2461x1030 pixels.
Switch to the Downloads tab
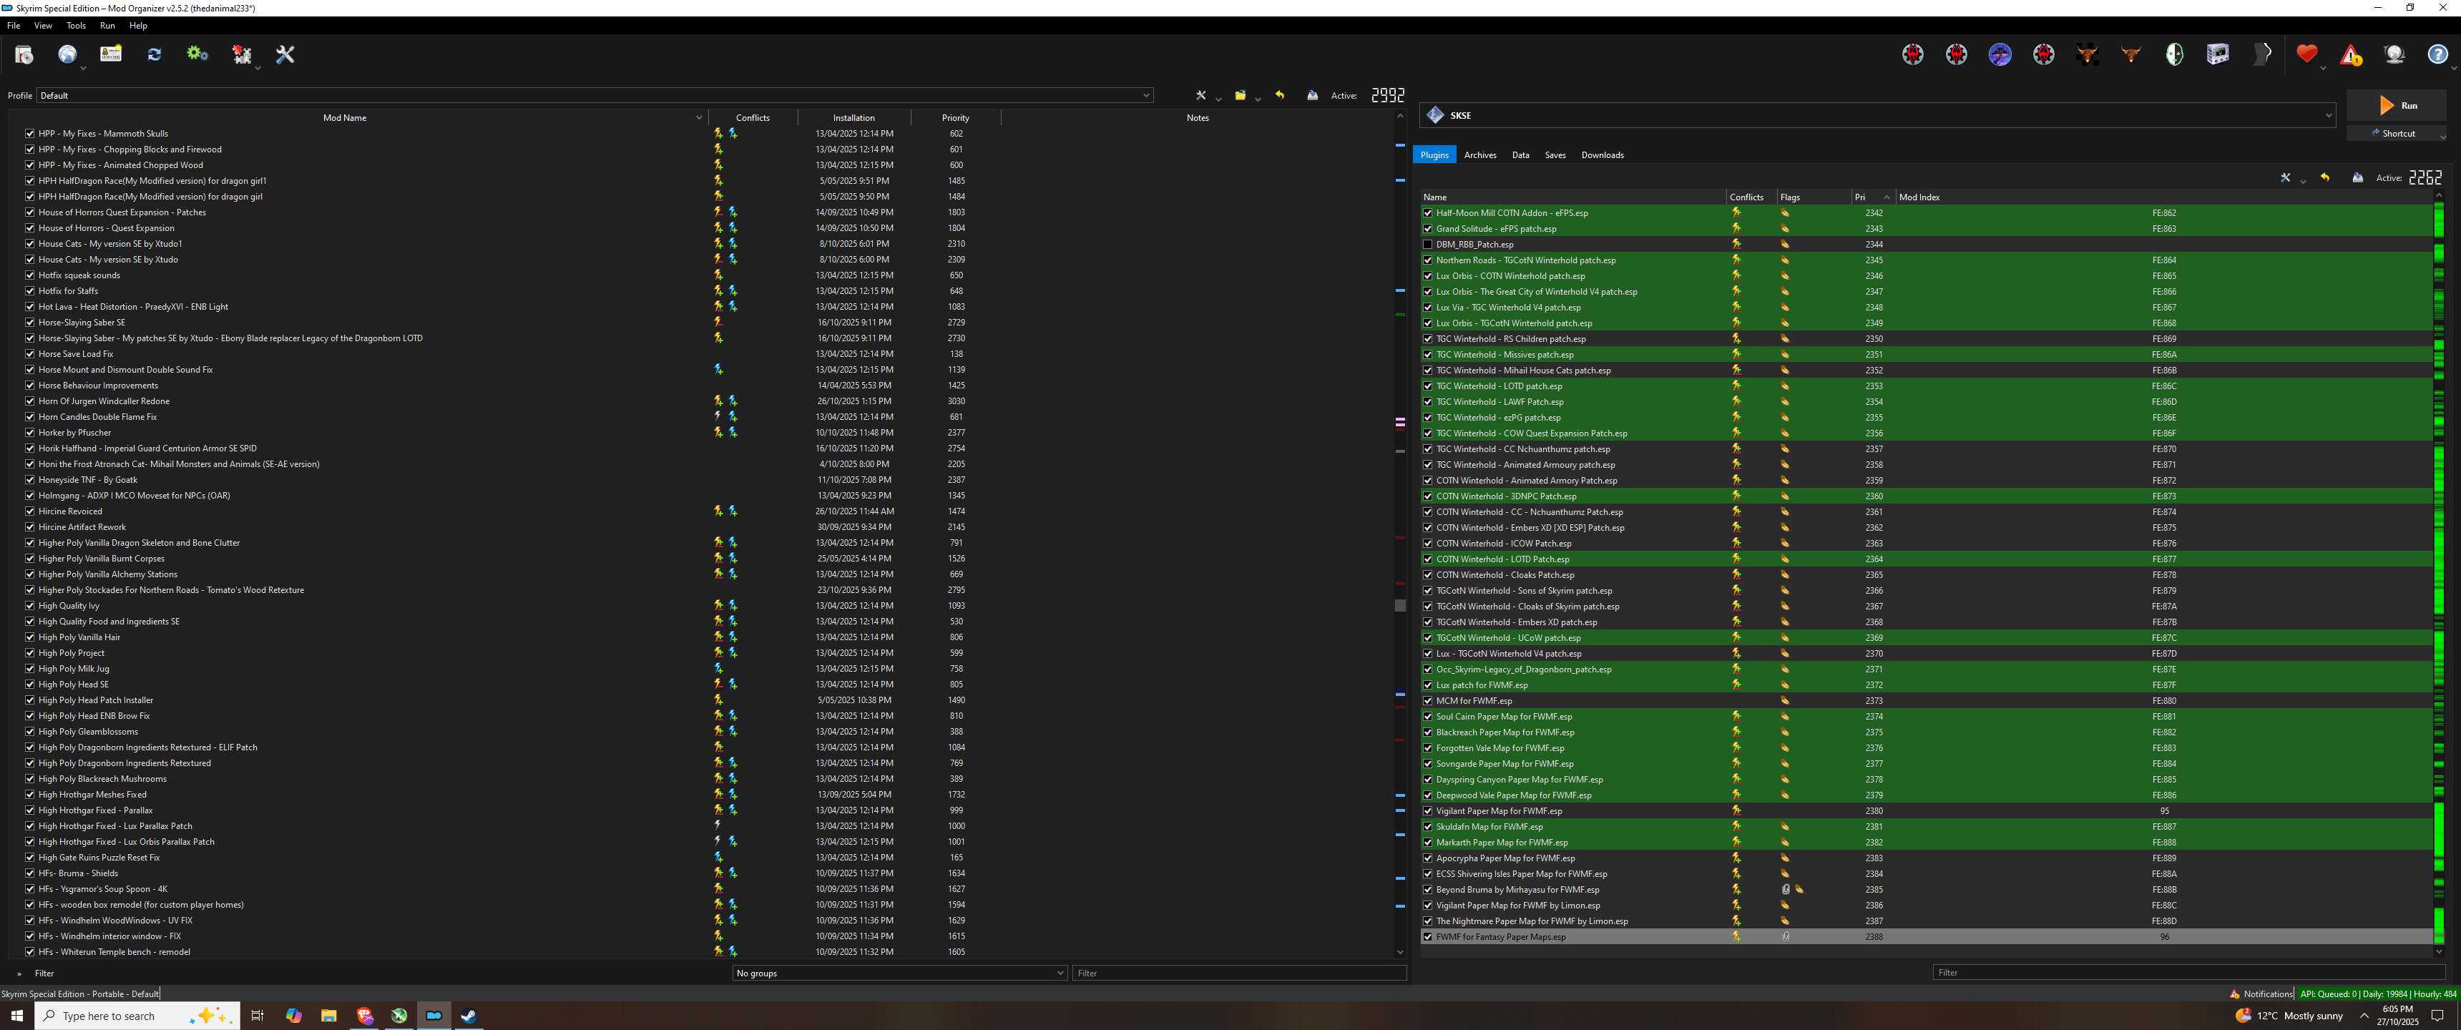1601,154
